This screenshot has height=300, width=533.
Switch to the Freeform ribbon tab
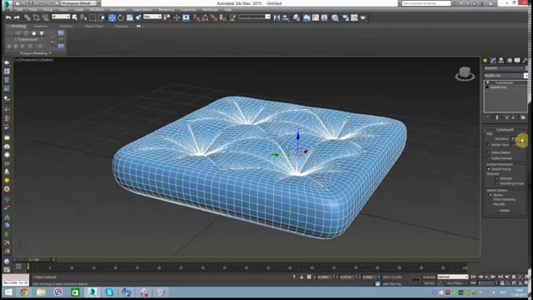coord(41,26)
